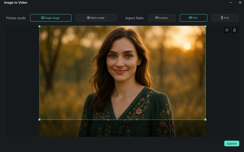244x152 pixels.
Task: Click the top-right crop handle
Action: coord(205,26)
